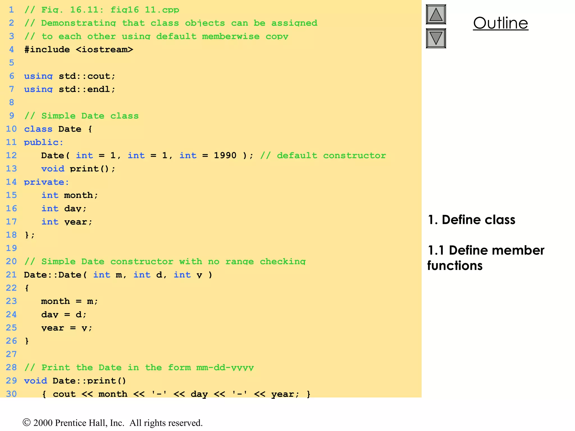This screenshot has width=575, height=431.
Task: Click the 'month = m;' assignment
Action: click(70, 301)
